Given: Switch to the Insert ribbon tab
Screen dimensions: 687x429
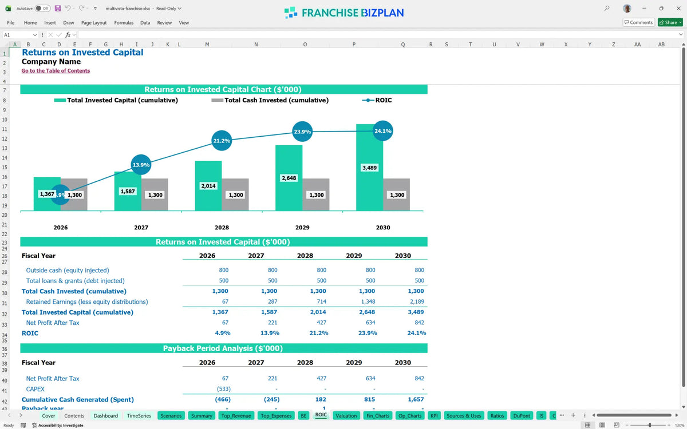Looking at the screenshot, I should tap(50, 22).
